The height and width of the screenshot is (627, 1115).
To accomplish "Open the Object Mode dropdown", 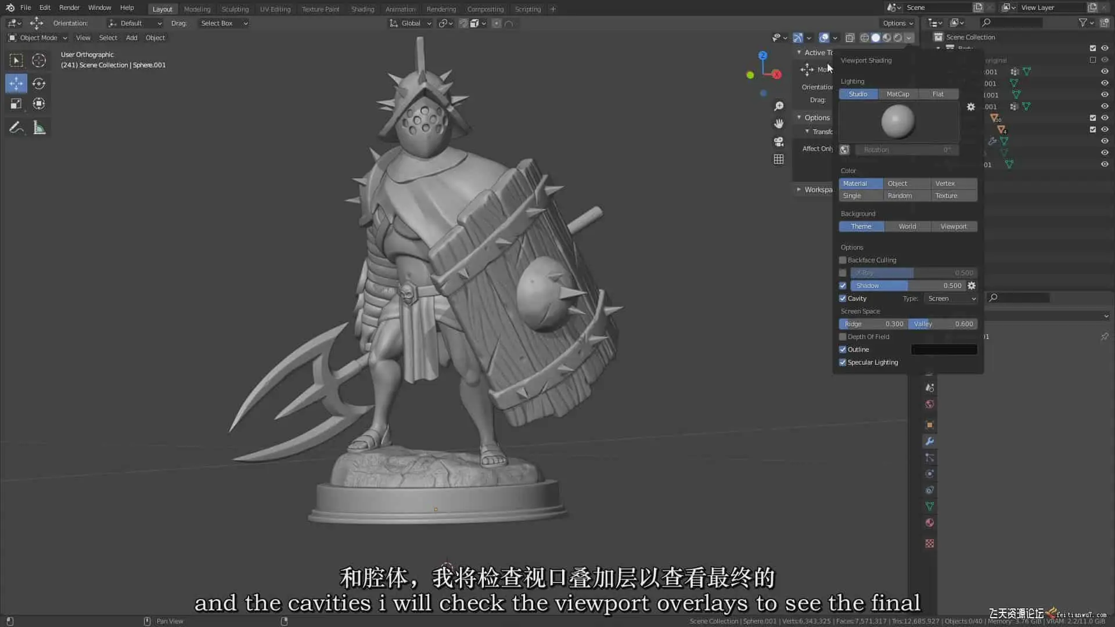I will 38,38.
